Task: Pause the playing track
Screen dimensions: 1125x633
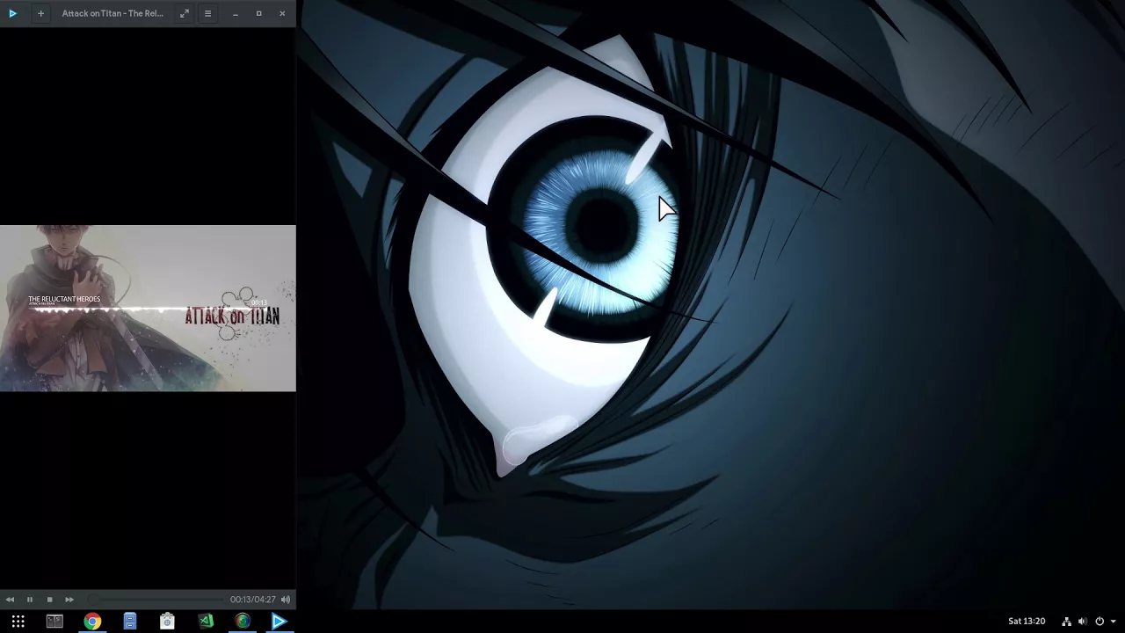Action: [29, 600]
